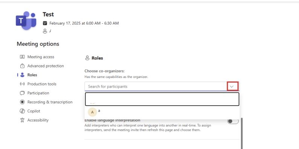299x149 pixels.
Task: Click the Copilot icon in sidebar
Action: (22, 111)
